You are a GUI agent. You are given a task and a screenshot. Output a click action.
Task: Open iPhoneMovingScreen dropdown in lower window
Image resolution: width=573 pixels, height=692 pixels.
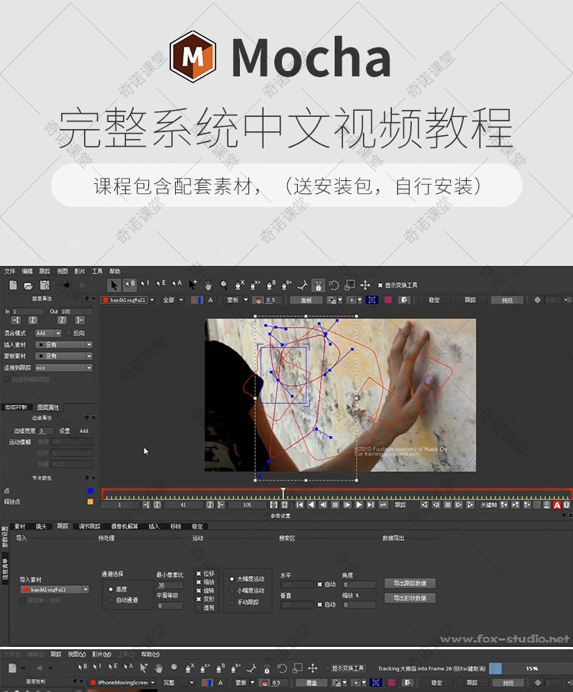point(123,682)
